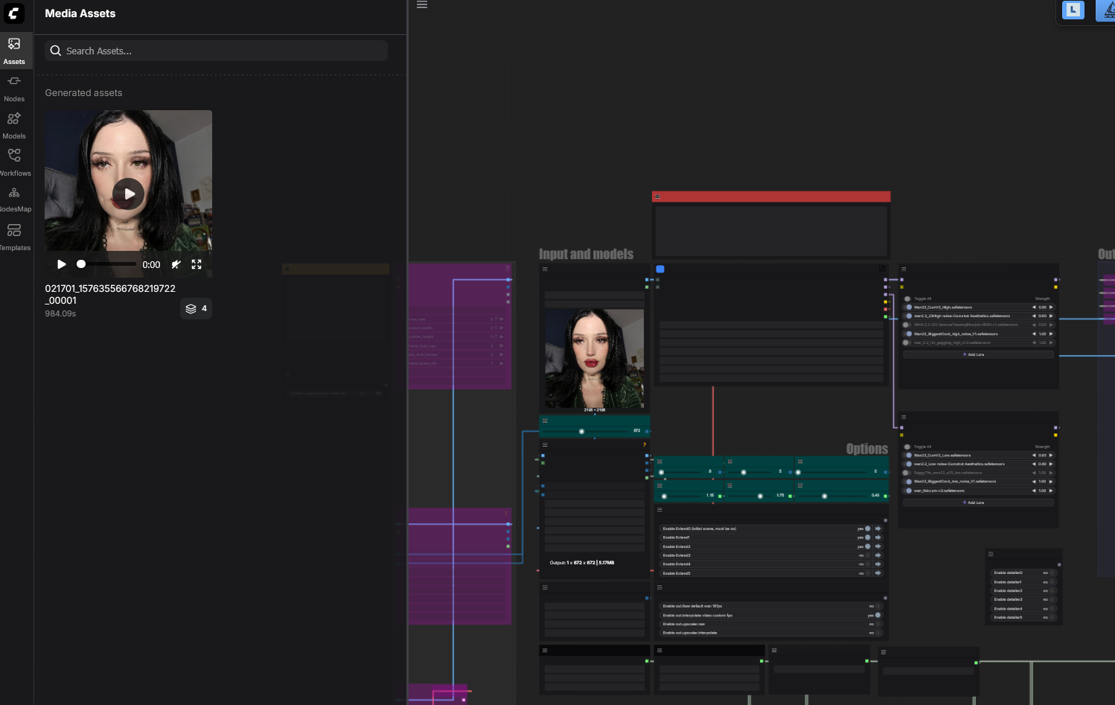Open the Workflows sidebar tab
The width and height of the screenshot is (1115, 705).
click(14, 162)
